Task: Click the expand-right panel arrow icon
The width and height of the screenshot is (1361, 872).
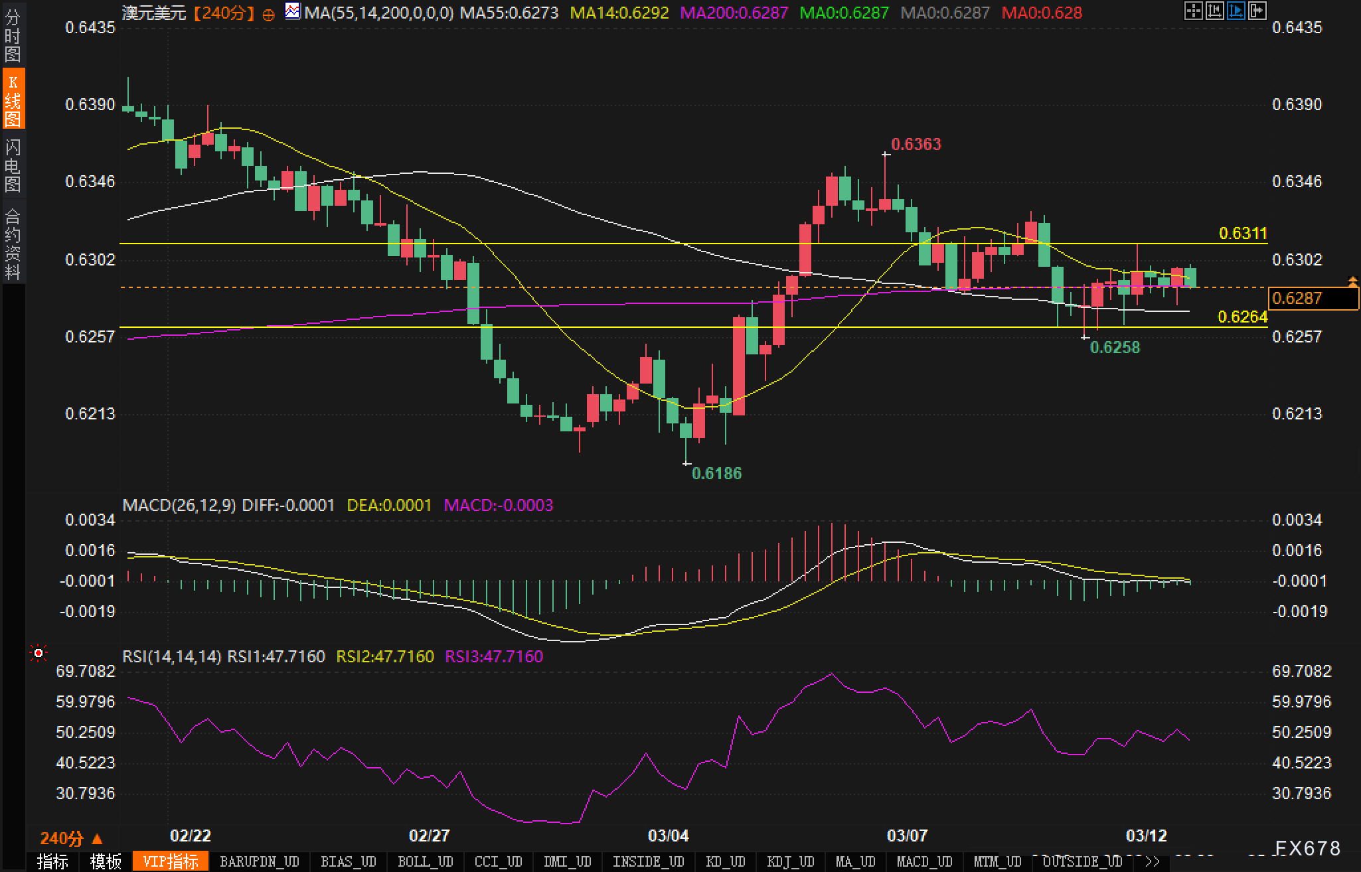Action: (x=1257, y=11)
